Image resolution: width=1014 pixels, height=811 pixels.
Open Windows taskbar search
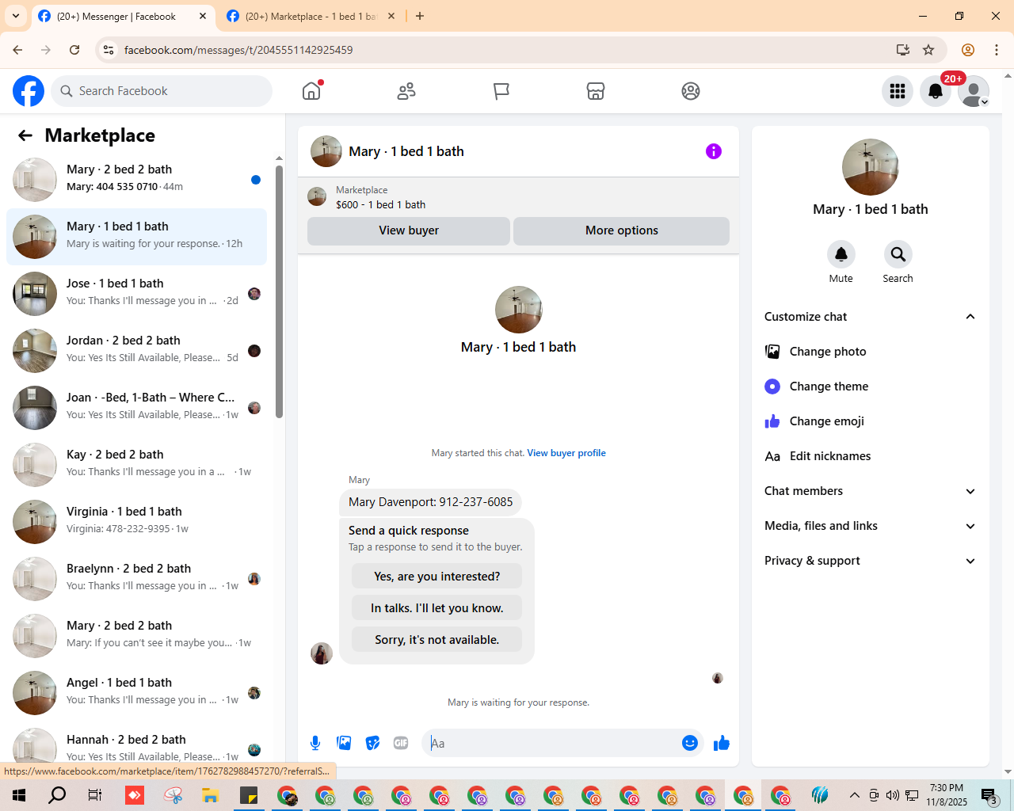57,795
